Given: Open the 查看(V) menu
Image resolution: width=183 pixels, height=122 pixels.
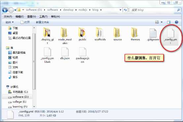Looking at the screenshot, I should pos(31,17).
